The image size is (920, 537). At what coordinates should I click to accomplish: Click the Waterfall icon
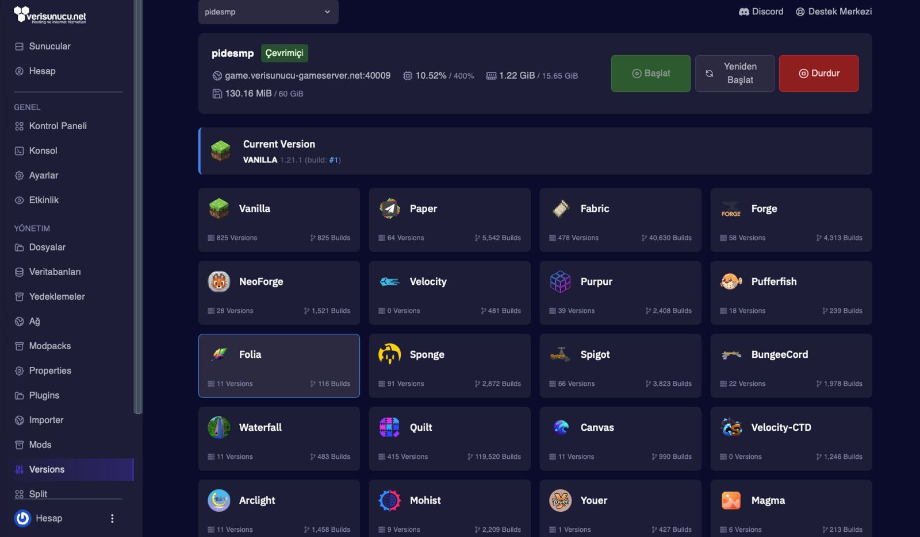click(219, 427)
